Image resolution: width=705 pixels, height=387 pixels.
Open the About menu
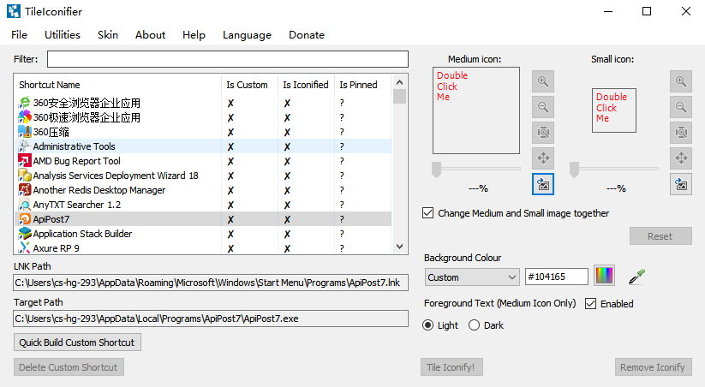(x=150, y=35)
